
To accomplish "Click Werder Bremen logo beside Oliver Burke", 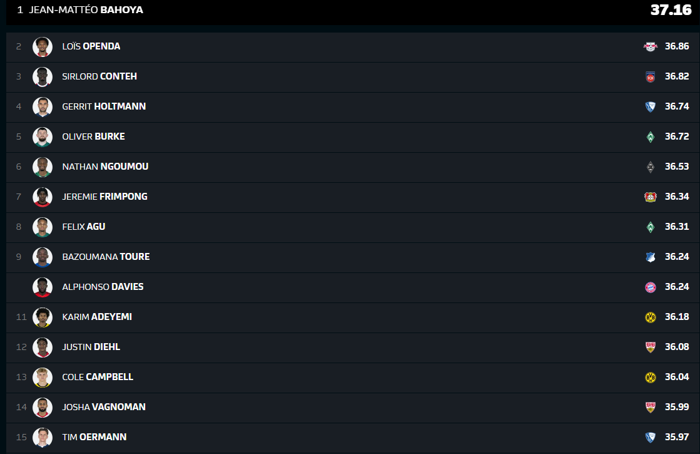I will [x=651, y=137].
